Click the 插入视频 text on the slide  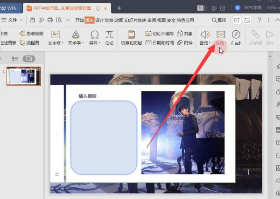point(87,96)
